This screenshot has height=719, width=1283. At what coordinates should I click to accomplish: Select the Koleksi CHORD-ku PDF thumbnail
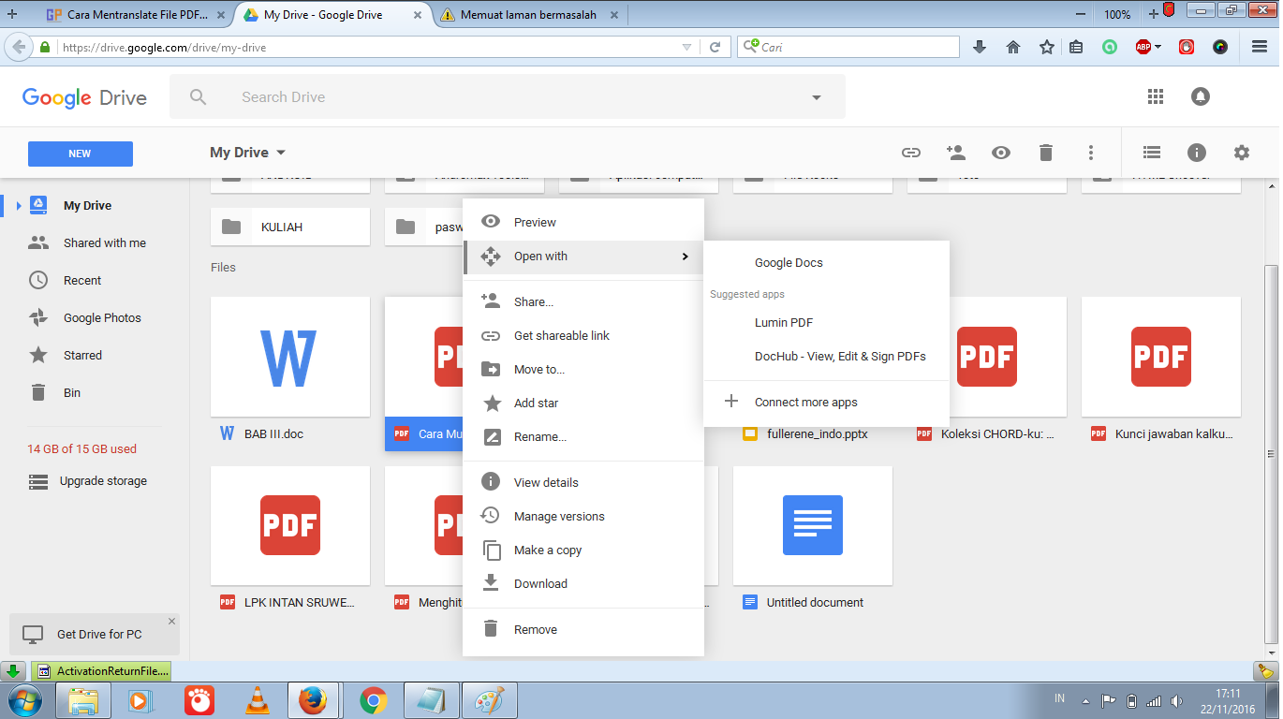pyautogui.click(x=987, y=358)
